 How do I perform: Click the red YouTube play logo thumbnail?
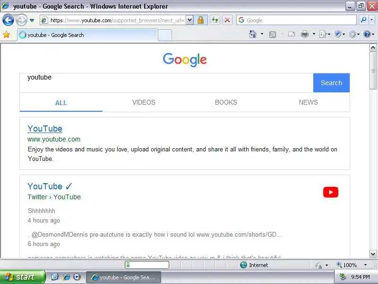click(330, 192)
